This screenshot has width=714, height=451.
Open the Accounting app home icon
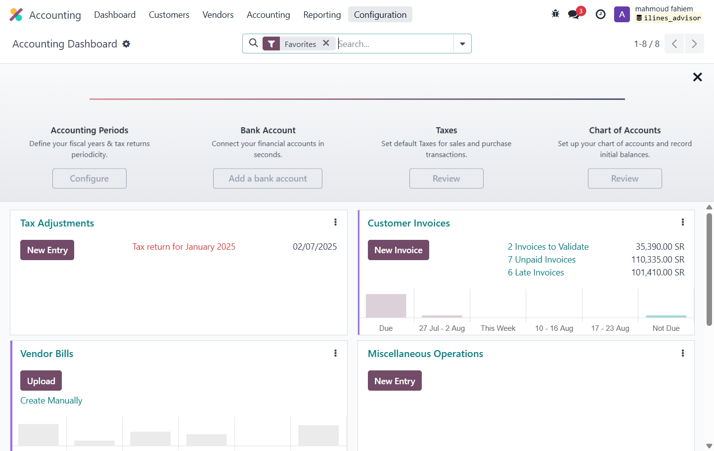pos(16,15)
